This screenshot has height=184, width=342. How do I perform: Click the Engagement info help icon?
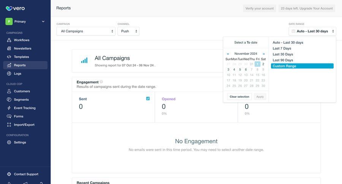point(101,82)
